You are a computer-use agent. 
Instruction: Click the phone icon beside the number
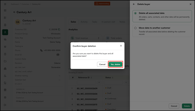point(41,50)
